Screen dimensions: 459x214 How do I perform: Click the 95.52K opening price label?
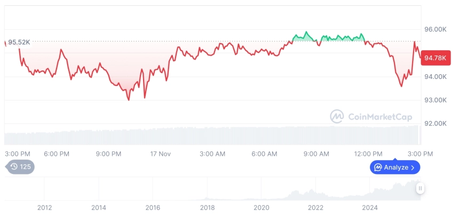[x=19, y=42]
